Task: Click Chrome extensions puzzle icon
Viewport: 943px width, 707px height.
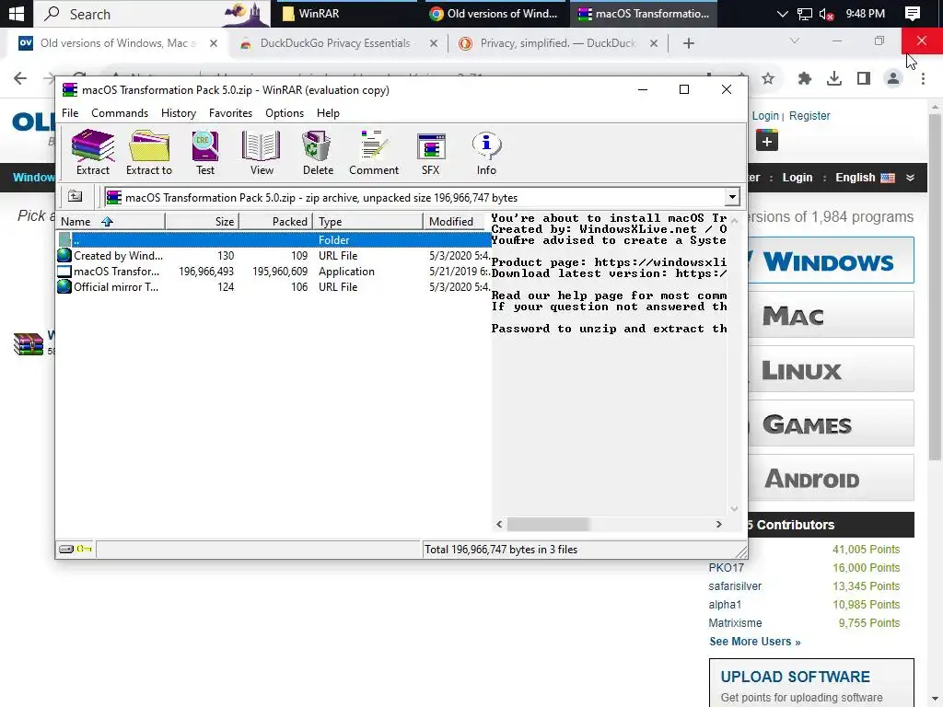Action: [804, 78]
